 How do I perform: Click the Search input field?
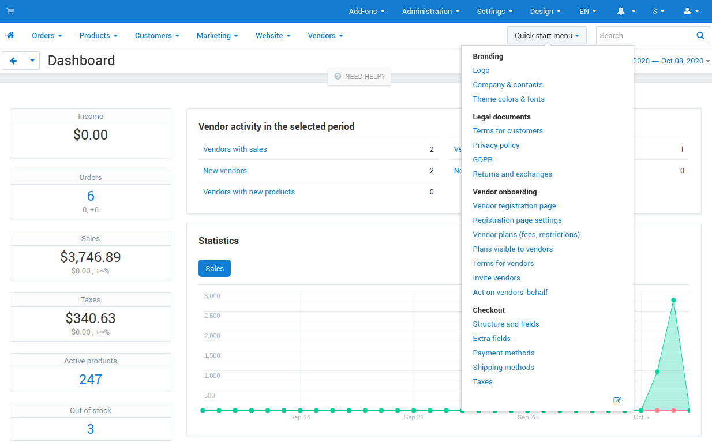(643, 36)
